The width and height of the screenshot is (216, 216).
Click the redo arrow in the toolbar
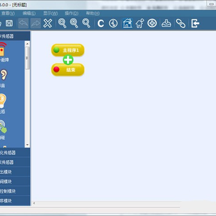pos(35,23)
